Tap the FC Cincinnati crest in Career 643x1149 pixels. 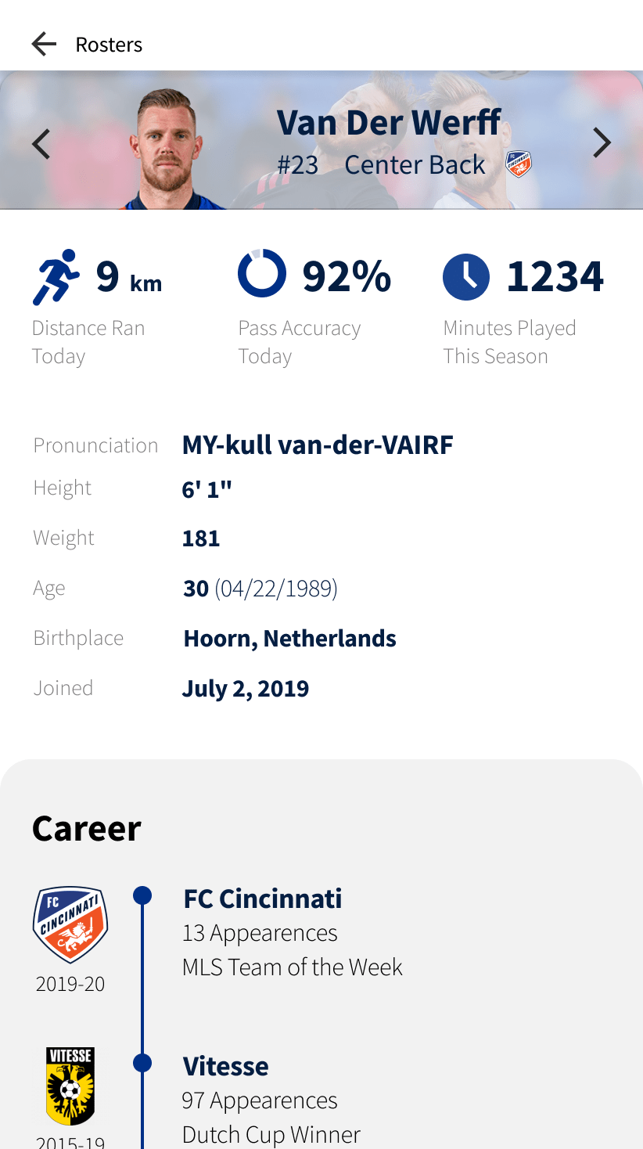tap(70, 924)
